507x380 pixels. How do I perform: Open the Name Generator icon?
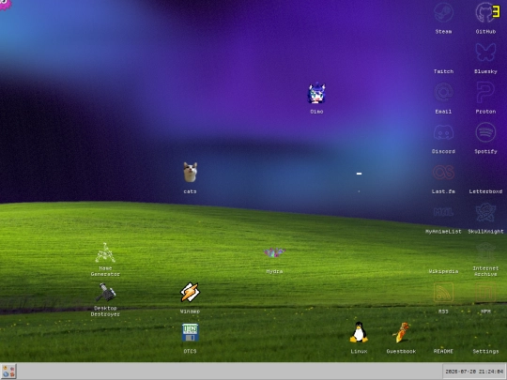pos(105,252)
